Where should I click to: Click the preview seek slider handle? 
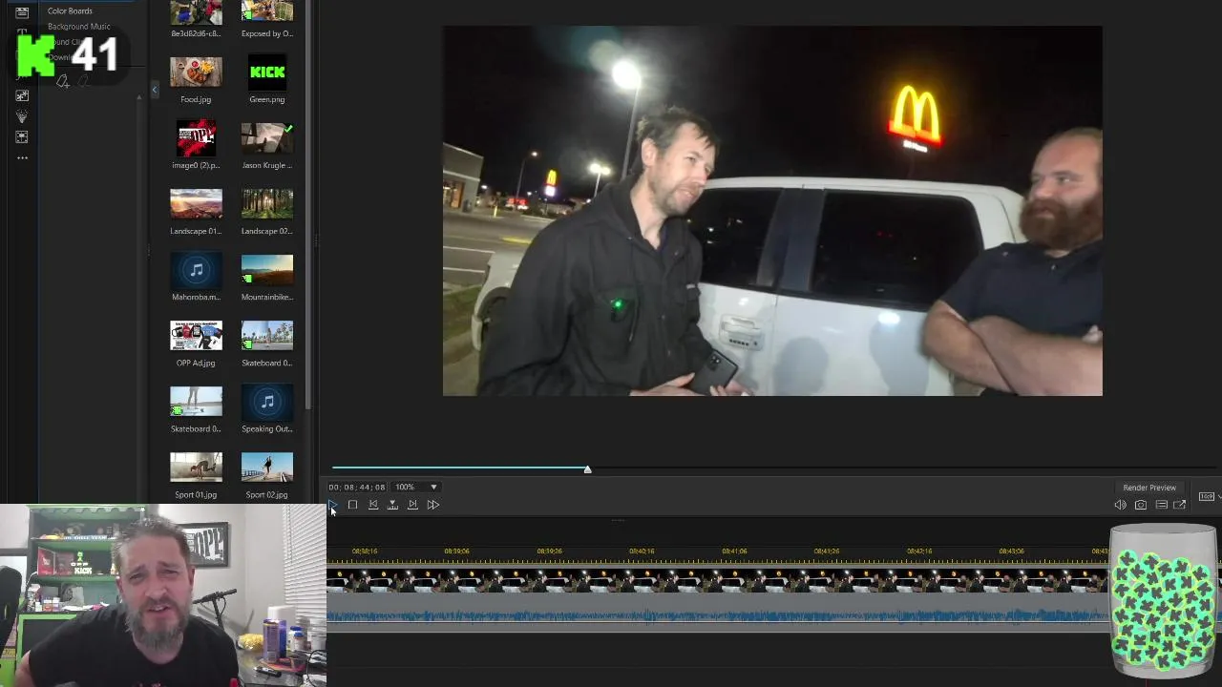(x=588, y=469)
